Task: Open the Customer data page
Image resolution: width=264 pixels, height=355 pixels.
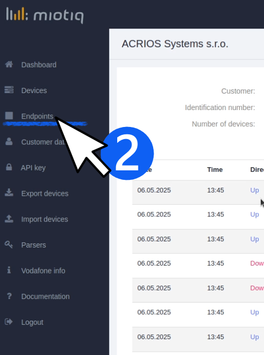Action: [x=43, y=142]
